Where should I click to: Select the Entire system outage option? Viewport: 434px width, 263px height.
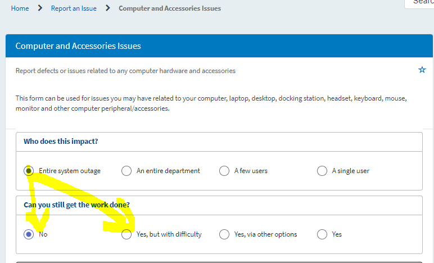pos(29,171)
